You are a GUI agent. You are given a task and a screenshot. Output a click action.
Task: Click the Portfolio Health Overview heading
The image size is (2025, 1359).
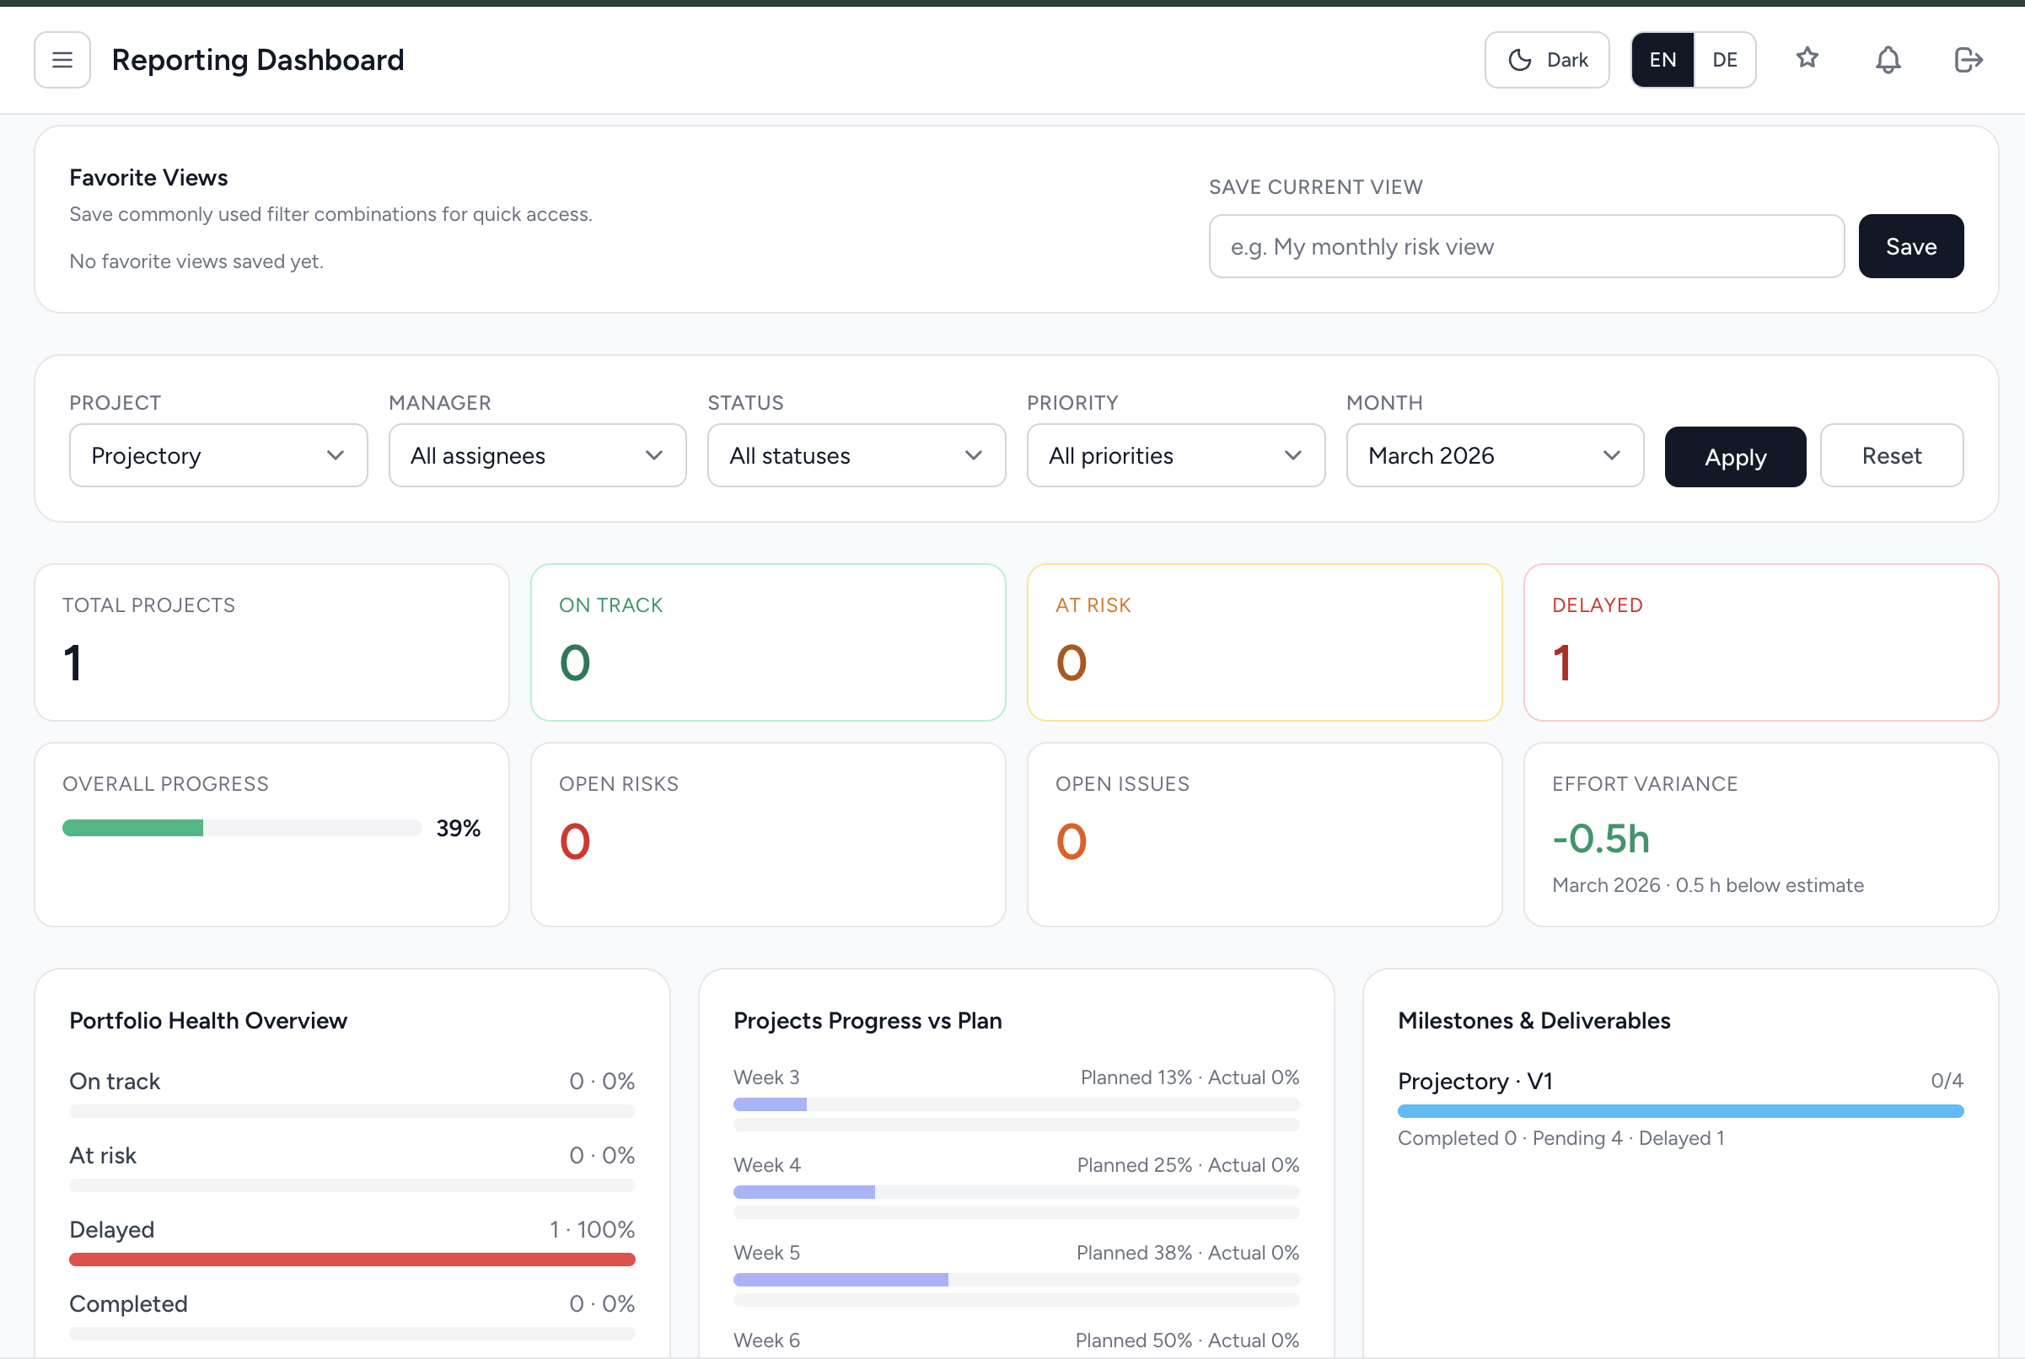pyautogui.click(x=208, y=1020)
